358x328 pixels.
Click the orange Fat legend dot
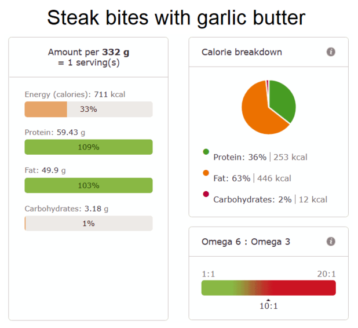(206, 173)
